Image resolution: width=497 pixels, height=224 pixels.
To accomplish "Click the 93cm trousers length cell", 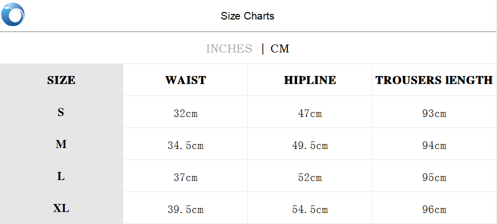I will 434,113.
